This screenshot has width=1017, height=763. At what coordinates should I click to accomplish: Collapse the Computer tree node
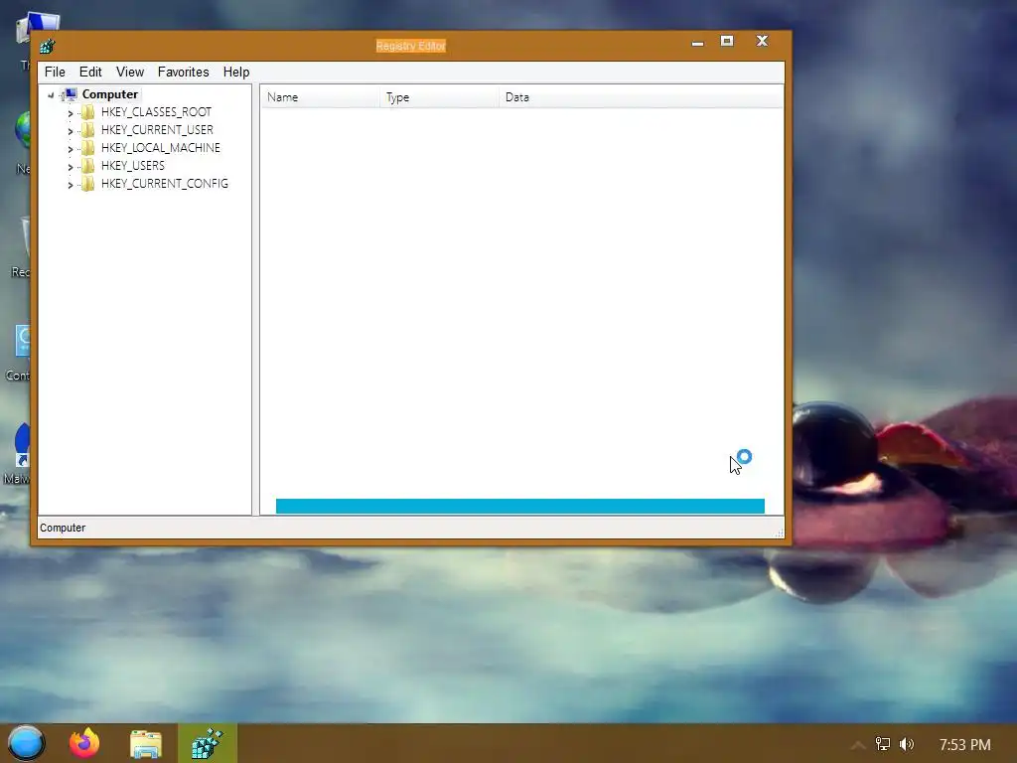(x=51, y=95)
